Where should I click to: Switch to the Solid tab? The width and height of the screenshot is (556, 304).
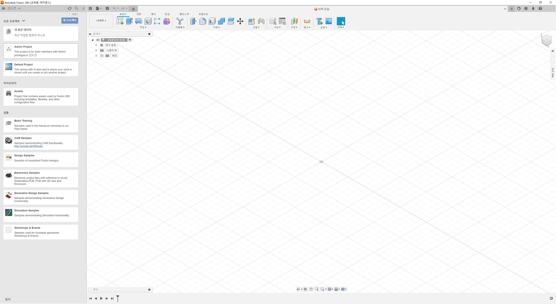tap(123, 14)
